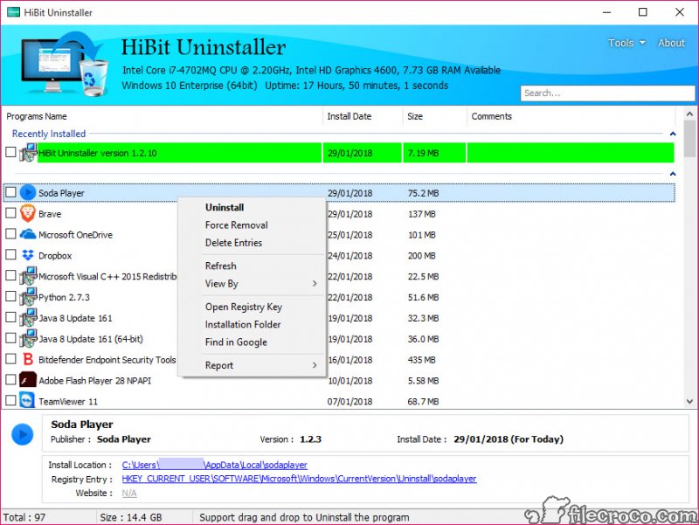Open the Tools dropdown menu
The height and width of the screenshot is (525, 699).
tap(626, 43)
